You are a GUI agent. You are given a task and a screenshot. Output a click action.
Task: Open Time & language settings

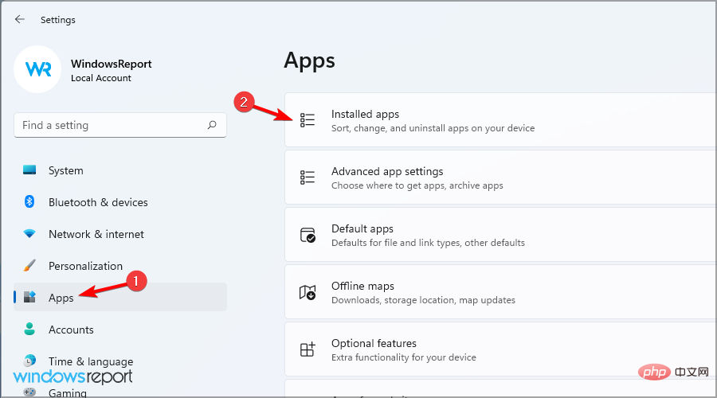(119, 361)
